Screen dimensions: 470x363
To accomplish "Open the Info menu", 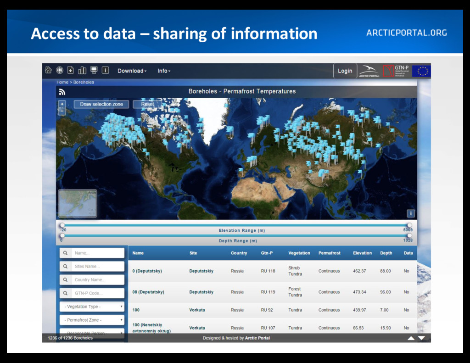I will (x=164, y=71).
